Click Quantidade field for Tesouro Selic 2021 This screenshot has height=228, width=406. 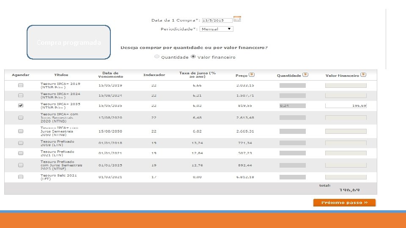tap(293, 177)
